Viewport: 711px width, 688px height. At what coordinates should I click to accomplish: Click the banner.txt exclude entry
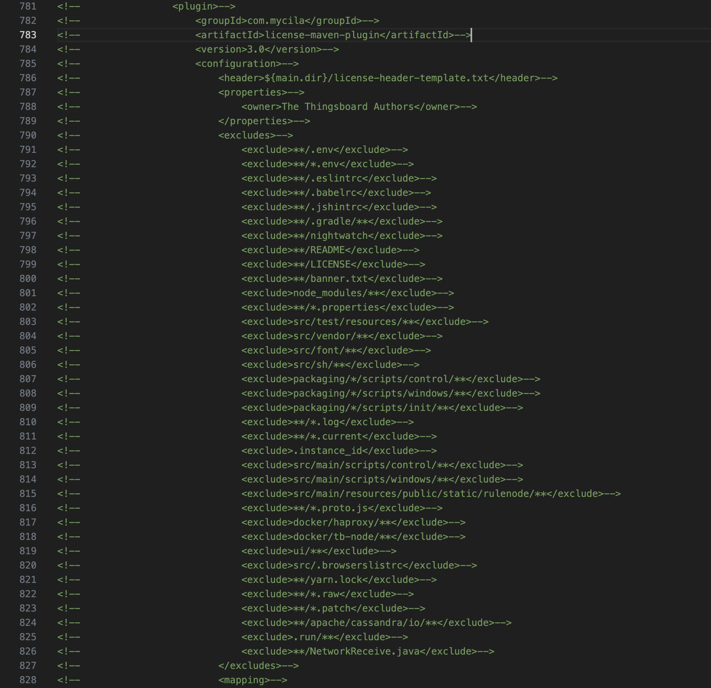click(341, 279)
